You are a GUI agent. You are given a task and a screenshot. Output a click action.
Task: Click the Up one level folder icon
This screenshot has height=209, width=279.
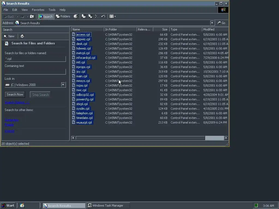[x=32, y=17]
